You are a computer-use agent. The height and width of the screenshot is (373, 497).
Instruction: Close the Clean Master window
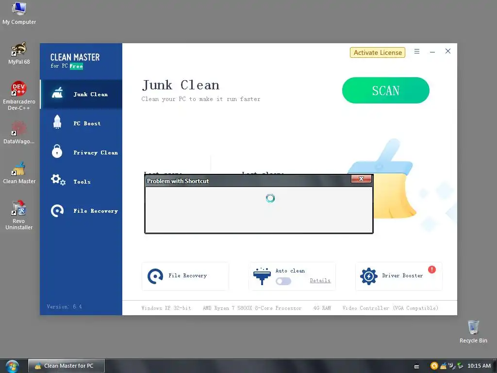click(x=448, y=51)
